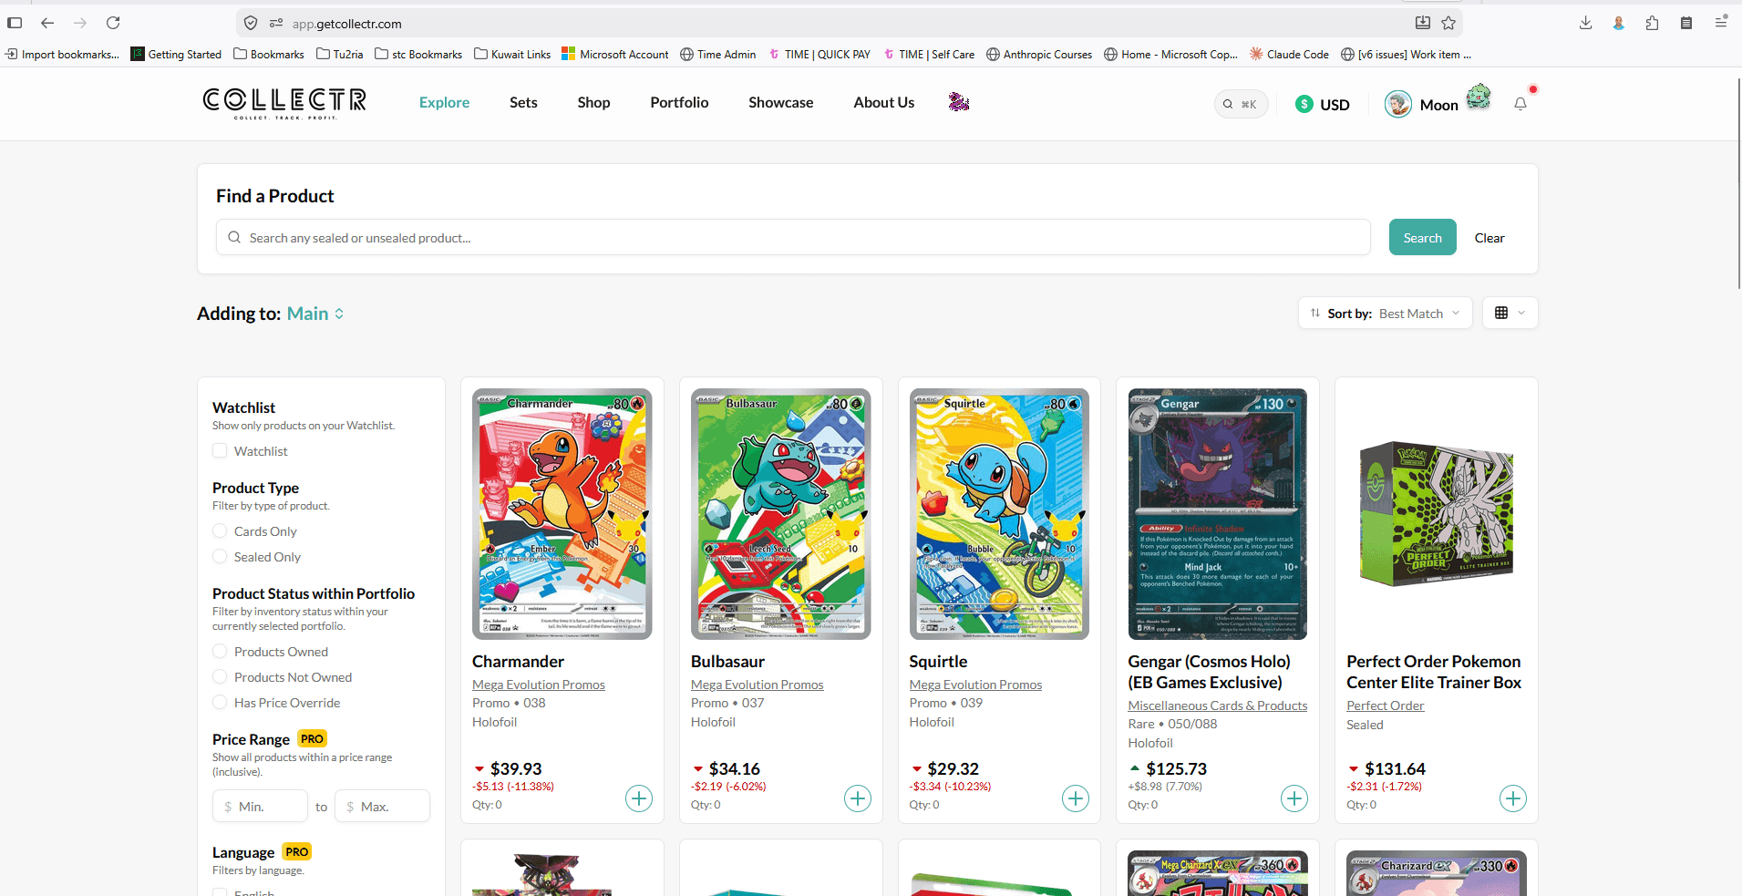Viewport: 1742px width, 896px height.
Task: Open the Perfect Order set link
Action: click(x=1386, y=705)
